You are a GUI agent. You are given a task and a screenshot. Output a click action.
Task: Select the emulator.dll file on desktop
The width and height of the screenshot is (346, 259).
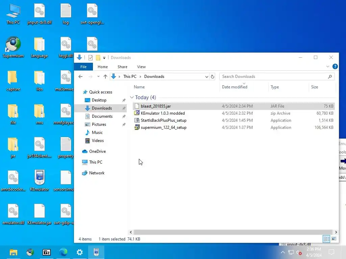point(13,214)
